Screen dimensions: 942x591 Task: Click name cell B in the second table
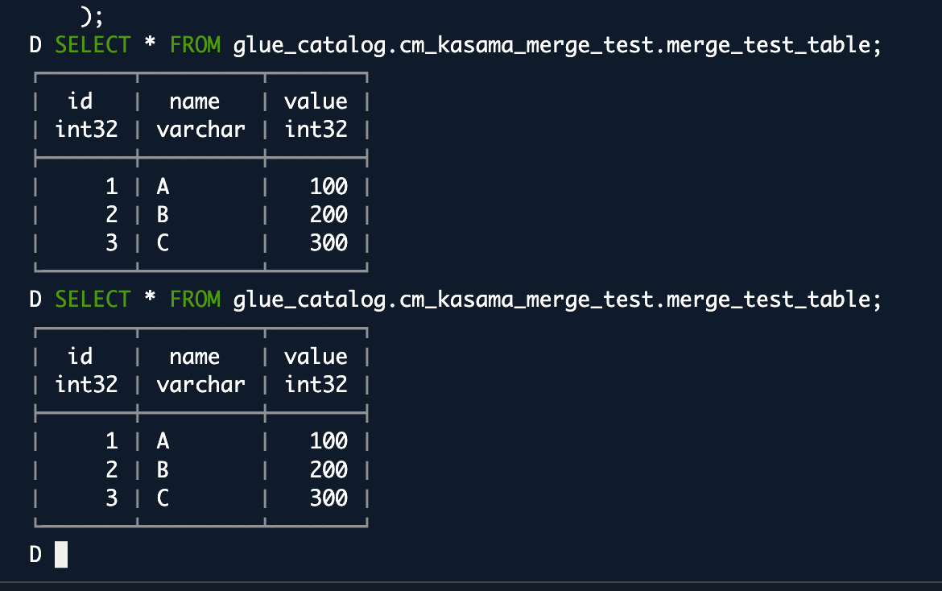pyautogui.click(x=163, y=469)
